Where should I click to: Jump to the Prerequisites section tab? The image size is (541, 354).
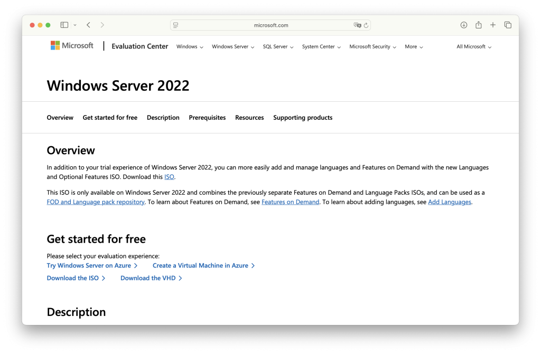click(207, 118)
